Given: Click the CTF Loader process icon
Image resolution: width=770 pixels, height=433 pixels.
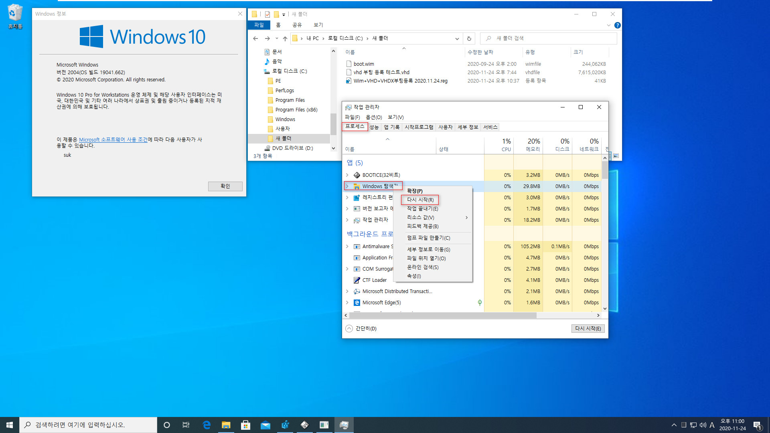Looking at the screenshot, I should click(x=357, y=280).
